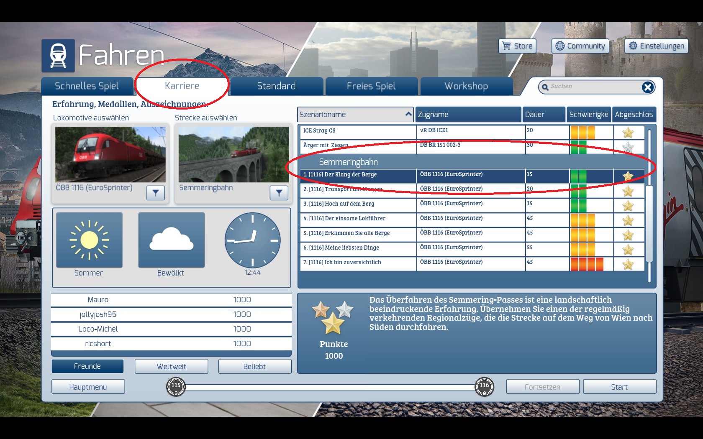The height and width of the screenshot is (439, 703).
Task: Open the Community page
Action: (x=580, y=46)
